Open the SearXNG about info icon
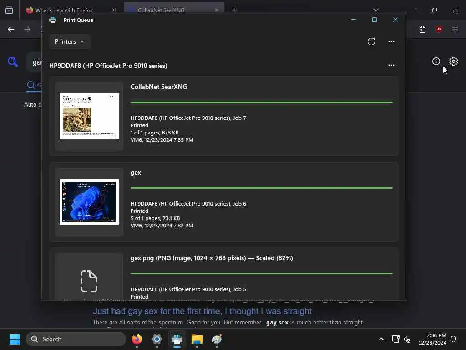 coord(436,62)
